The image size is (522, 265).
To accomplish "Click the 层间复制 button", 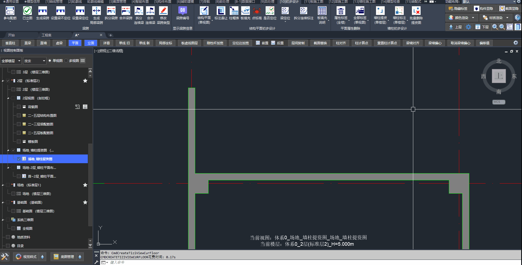I will tap(298, 43).
